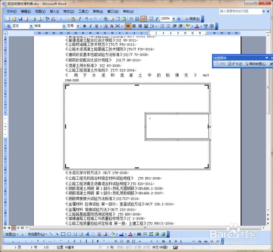Toggle centered text alignment
Image resolution: width=273 pixels, height=252 pixels.
coord(134,26)
